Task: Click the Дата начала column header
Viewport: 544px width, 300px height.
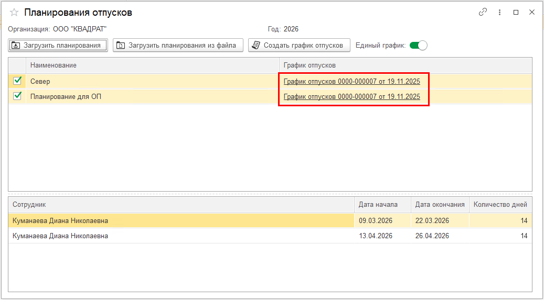Action: [382, 205]
